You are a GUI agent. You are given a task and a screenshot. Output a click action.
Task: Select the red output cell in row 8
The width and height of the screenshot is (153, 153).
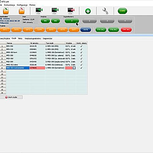coord(69,68)
